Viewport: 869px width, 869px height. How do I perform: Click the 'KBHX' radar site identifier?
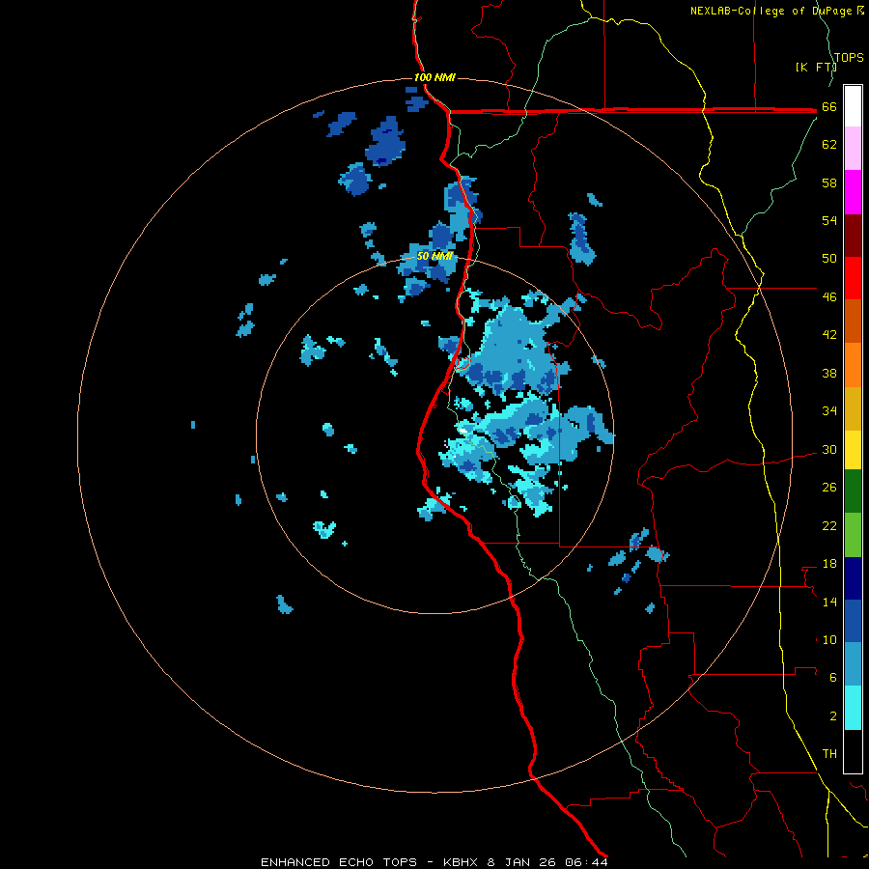462,862
